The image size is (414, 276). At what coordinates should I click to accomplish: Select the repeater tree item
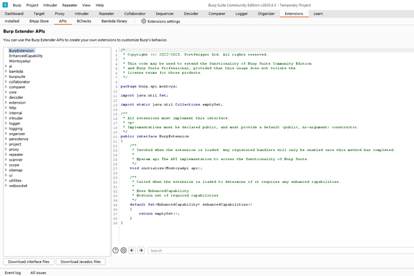16,155
